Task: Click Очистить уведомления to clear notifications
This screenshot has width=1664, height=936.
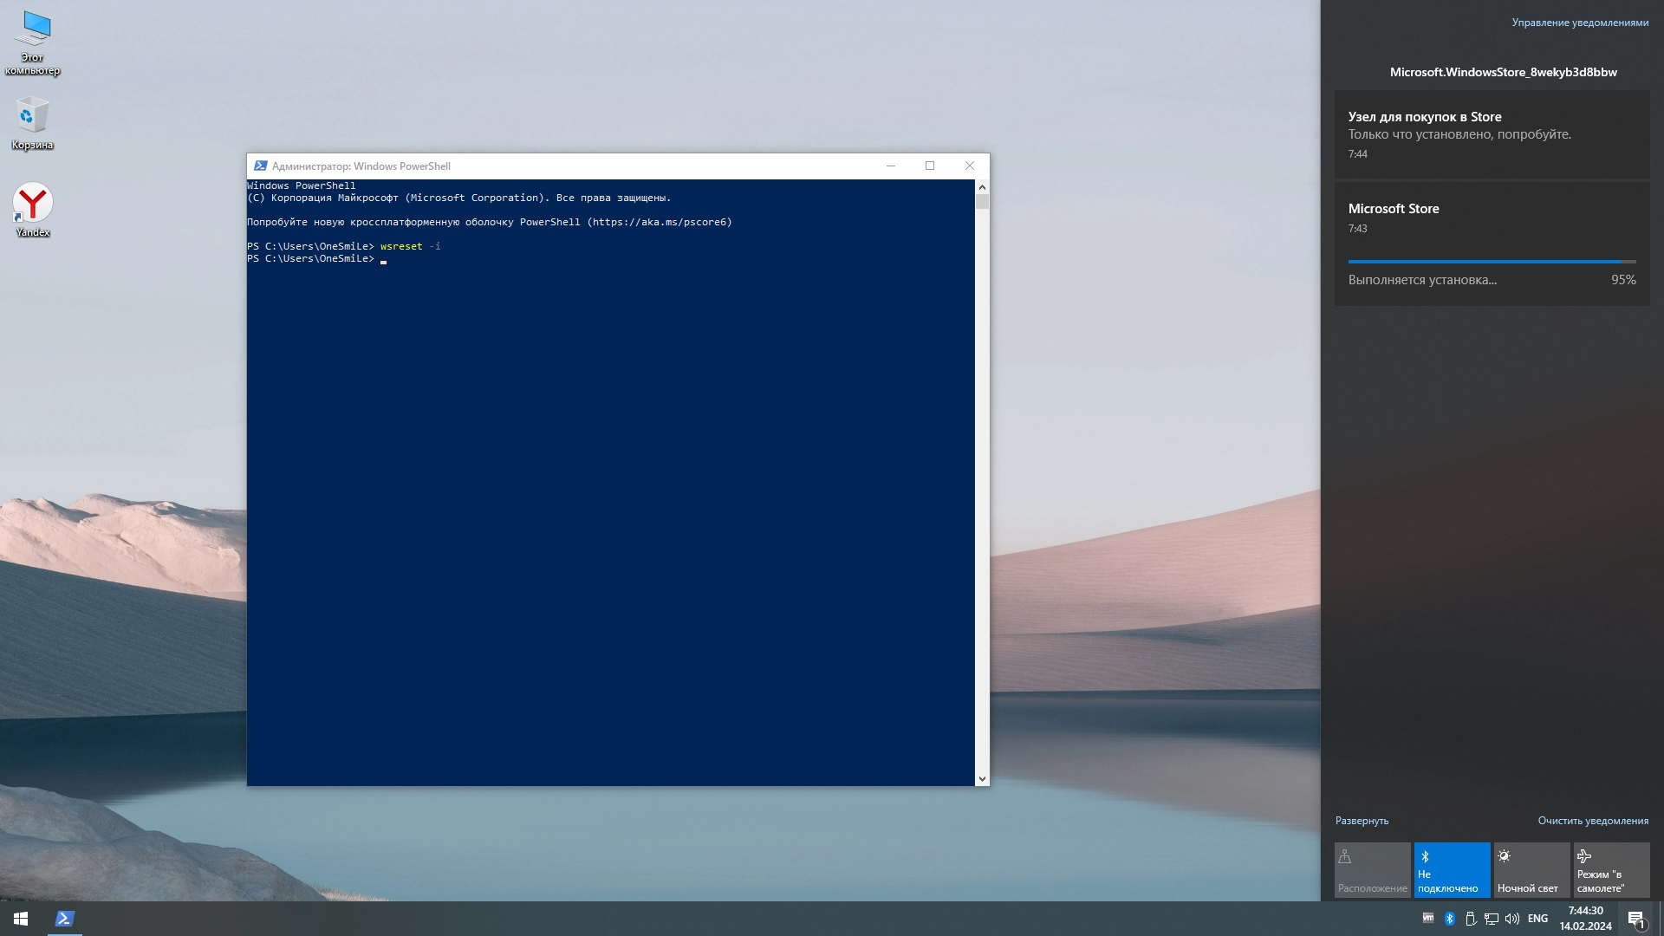Action: (x=1593, y=821)
